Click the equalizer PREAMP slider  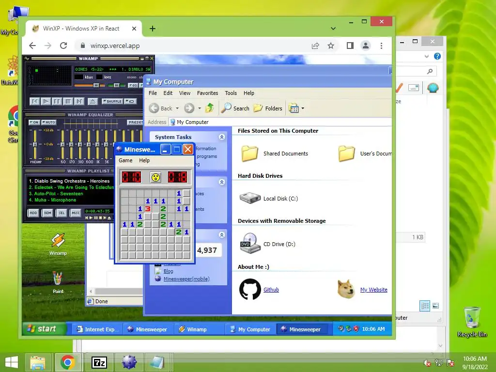click(x=35, y=144)
